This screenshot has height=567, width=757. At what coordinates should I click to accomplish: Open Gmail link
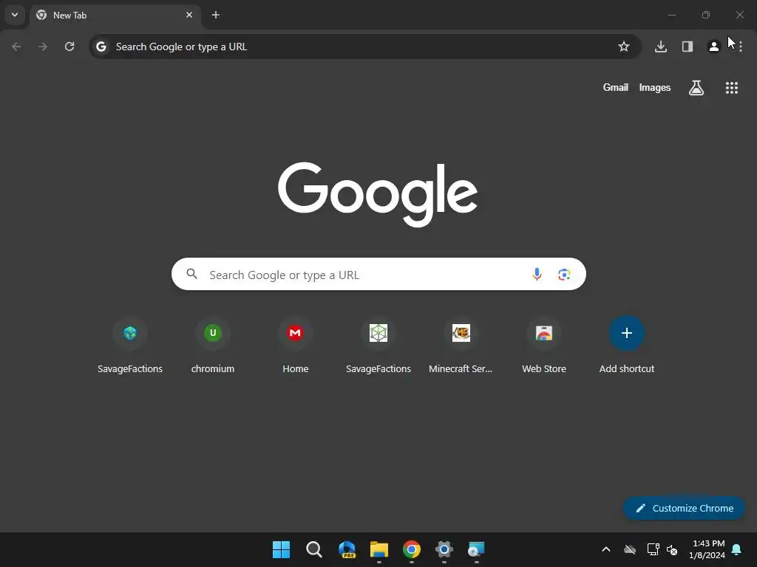(x=616, y=88)
